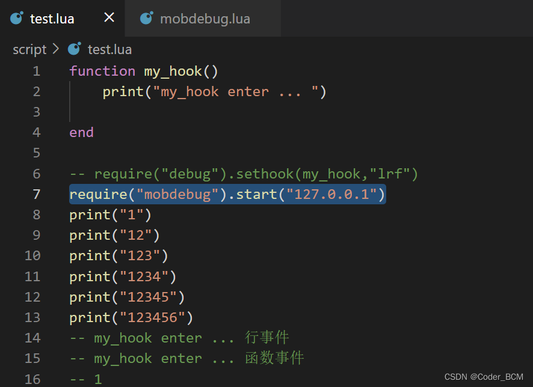Screen dimensions: 533x387
Task: Click the CSDN @Coder_BCM watermark text
Action: (484, 376)
